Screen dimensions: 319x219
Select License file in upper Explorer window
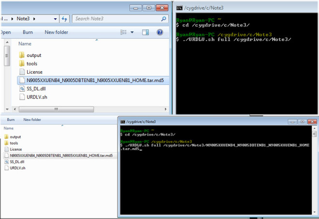(x=31, y=72)
